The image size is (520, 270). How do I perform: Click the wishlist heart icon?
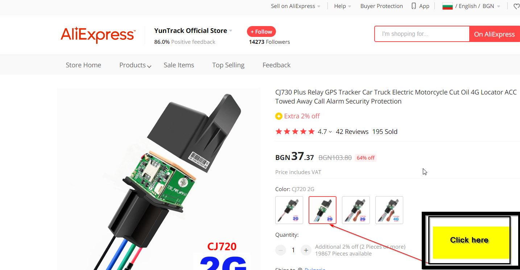pyautogui.click(x=516, y=6)
